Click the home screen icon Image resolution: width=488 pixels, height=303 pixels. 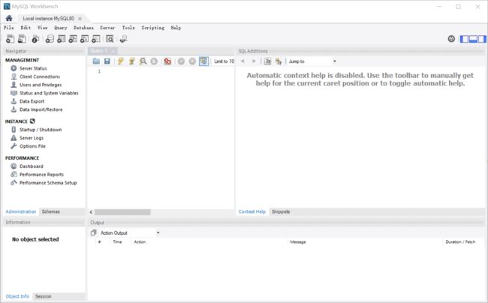(9, 18)
